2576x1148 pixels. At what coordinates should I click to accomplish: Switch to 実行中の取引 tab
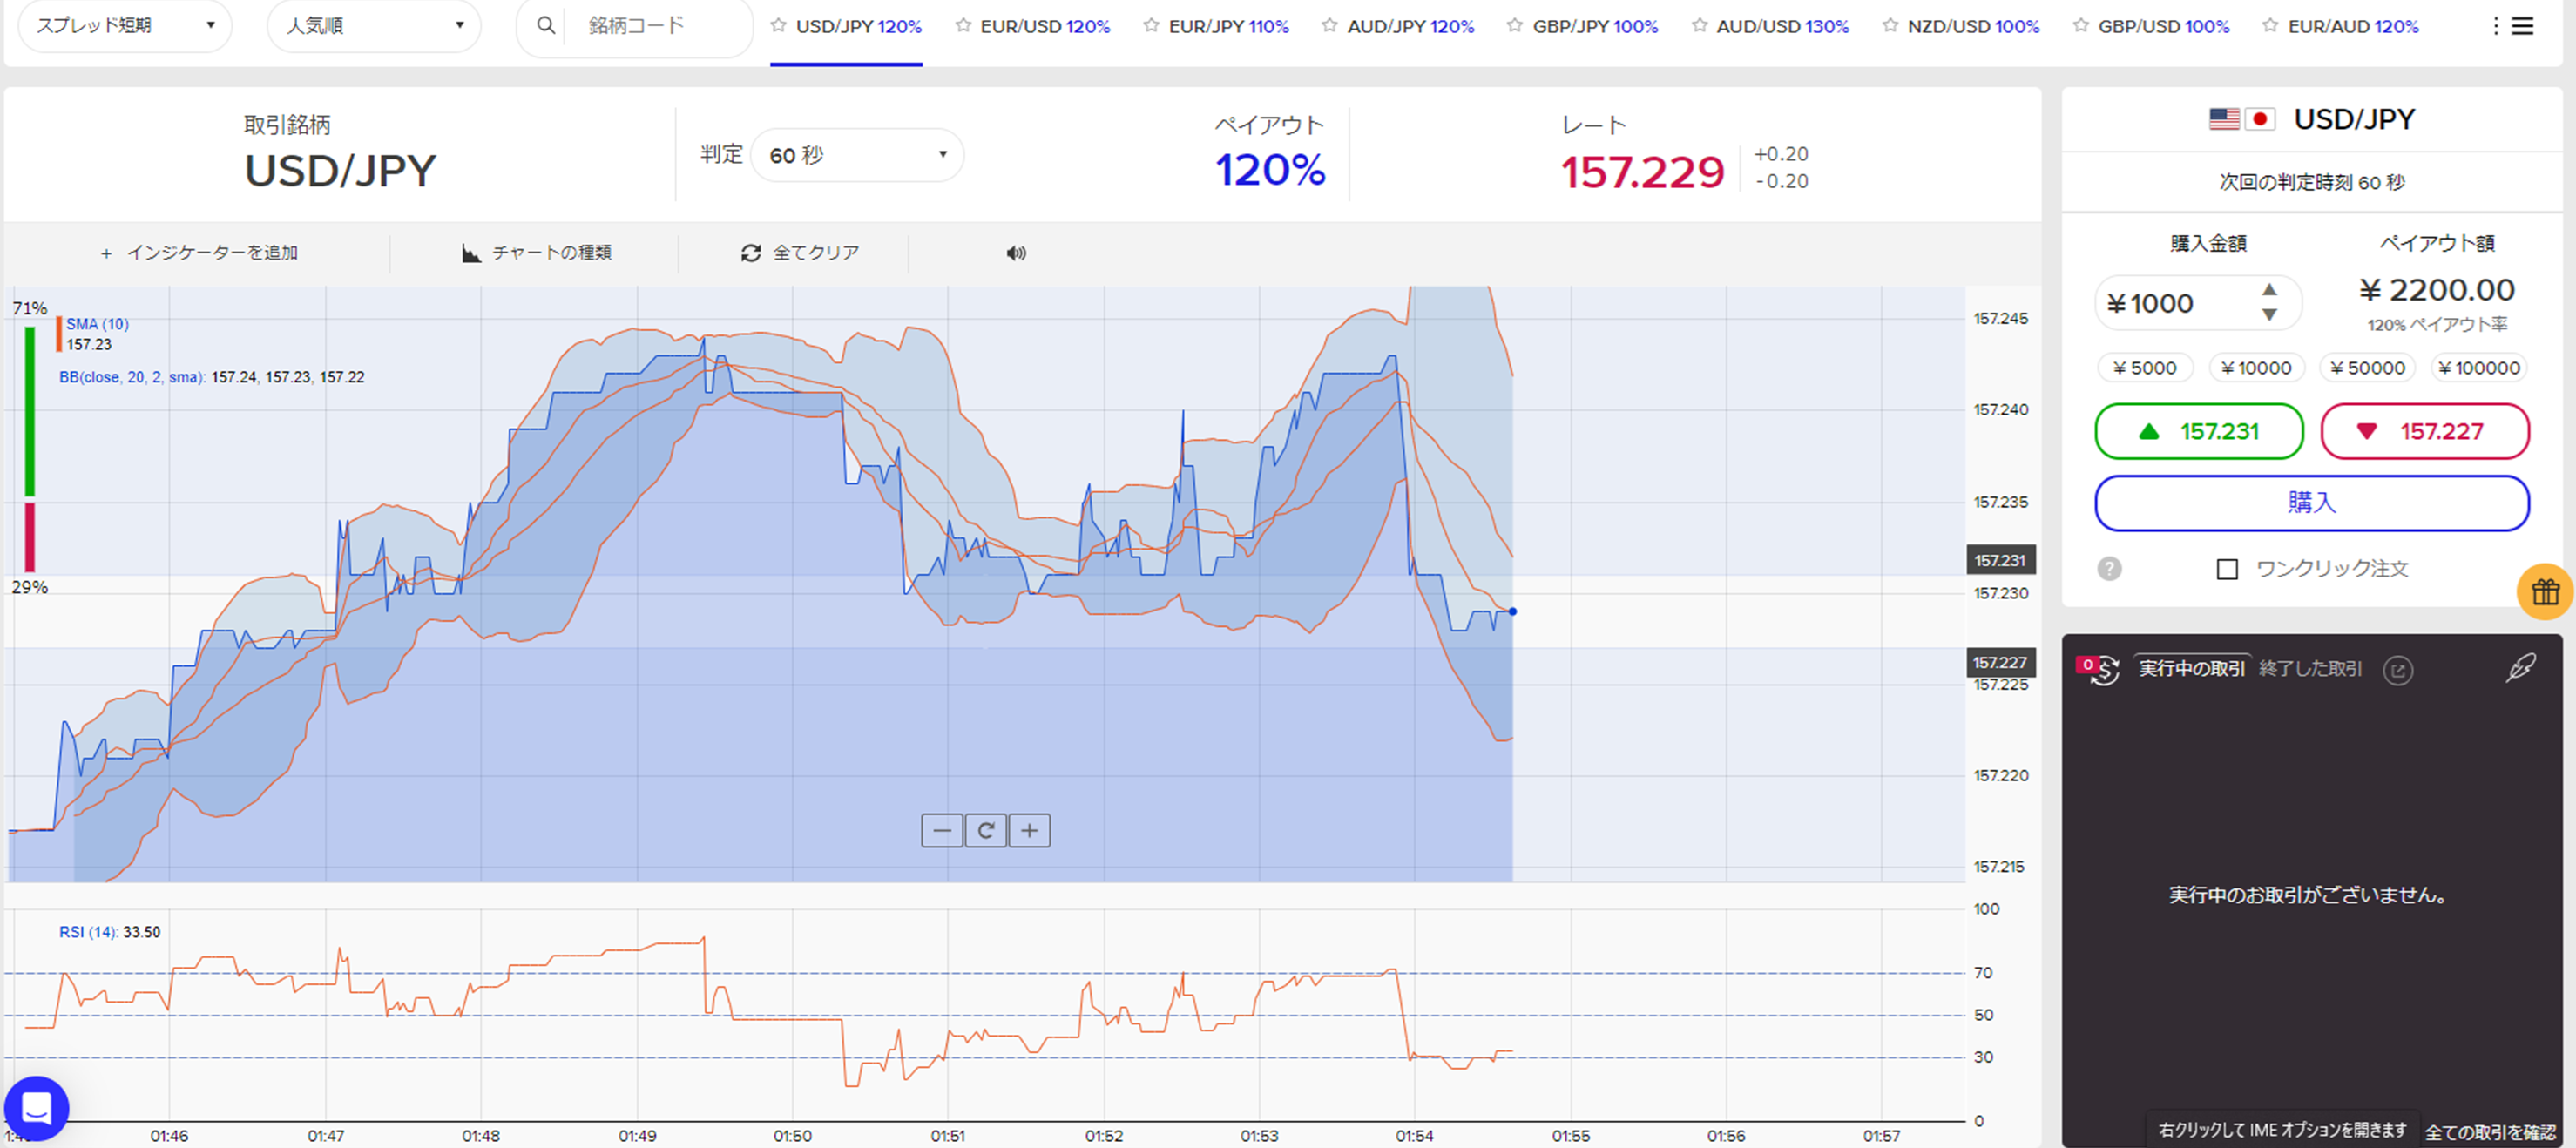[2191, 668]
